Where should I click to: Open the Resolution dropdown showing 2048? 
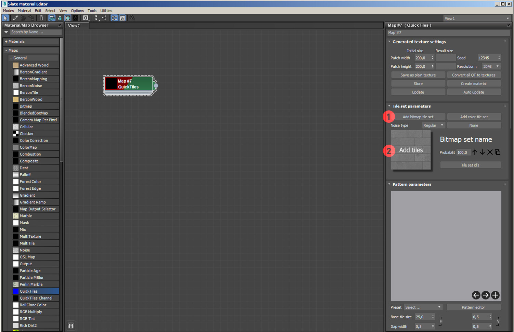click(491, 67)
